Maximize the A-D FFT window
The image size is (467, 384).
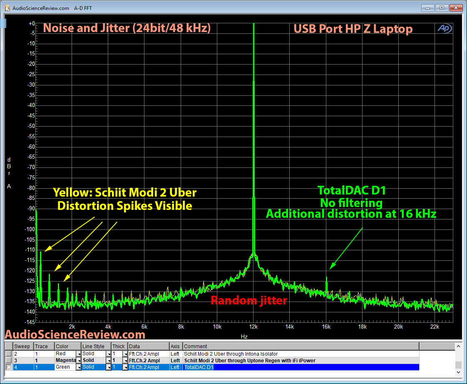click(x=442, y=8)
